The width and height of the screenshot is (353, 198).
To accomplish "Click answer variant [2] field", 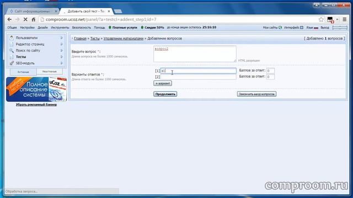I will pyautogui.click(x=199, y=77).
